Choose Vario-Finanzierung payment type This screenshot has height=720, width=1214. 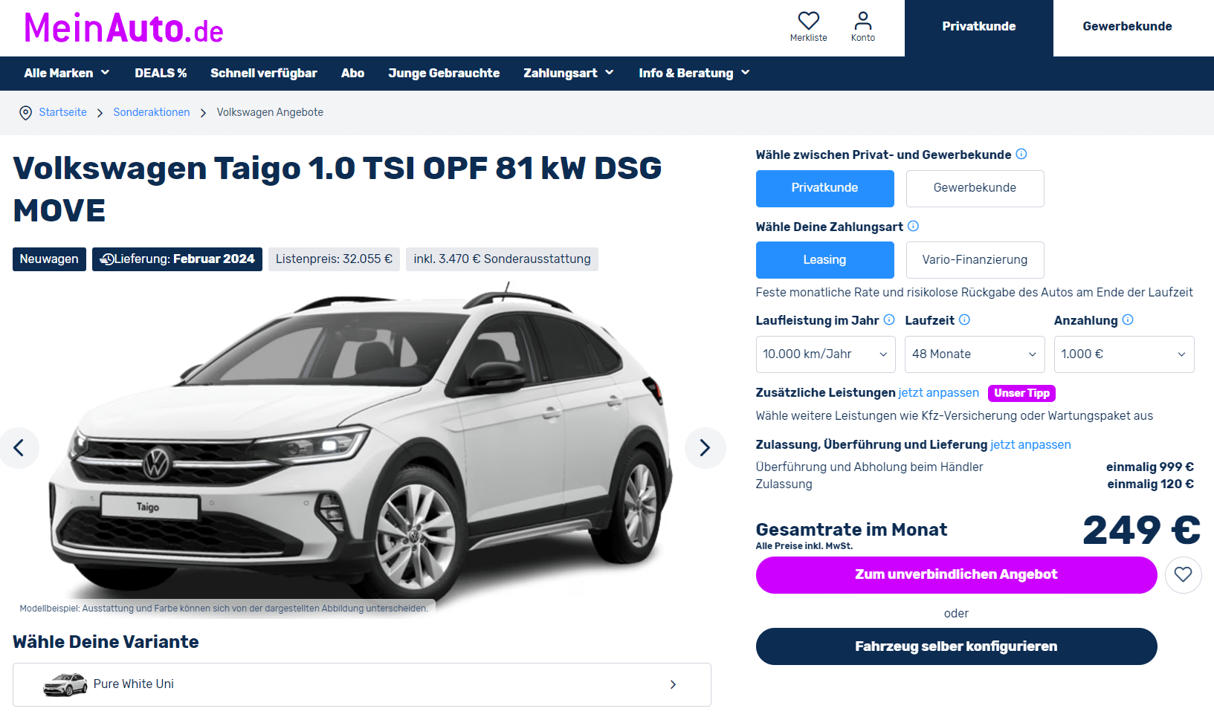pyautogui.click(x=975, y=260)
